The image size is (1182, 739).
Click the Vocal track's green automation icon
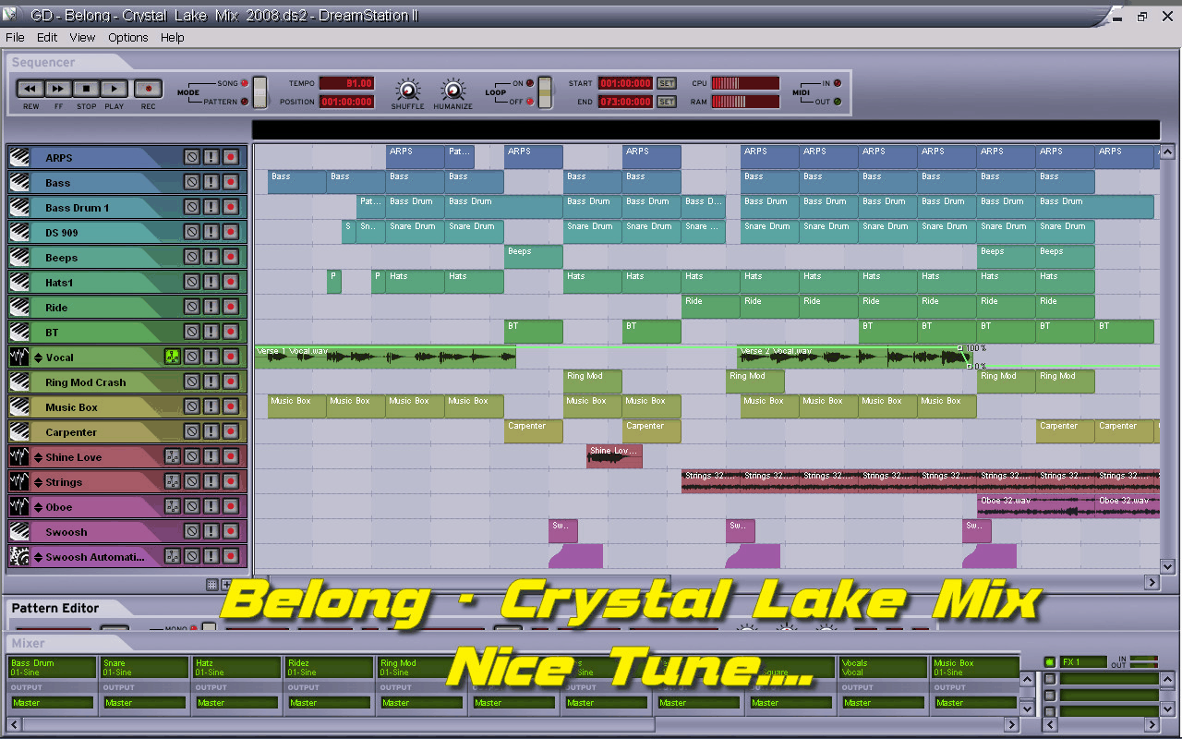(x=173, y=357)
